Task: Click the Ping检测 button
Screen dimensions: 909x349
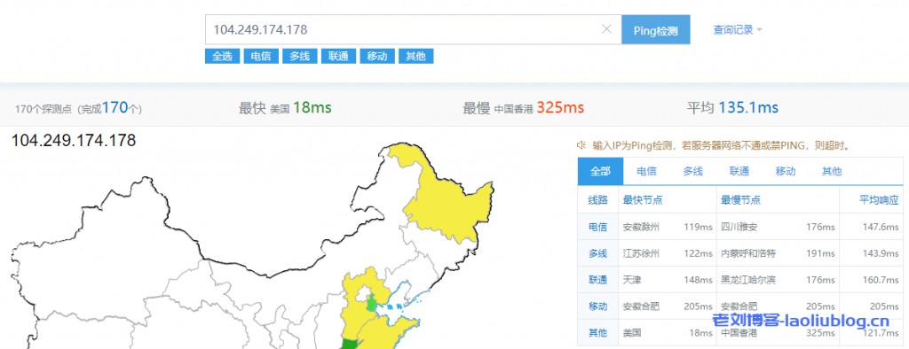Action: (656, 29)
